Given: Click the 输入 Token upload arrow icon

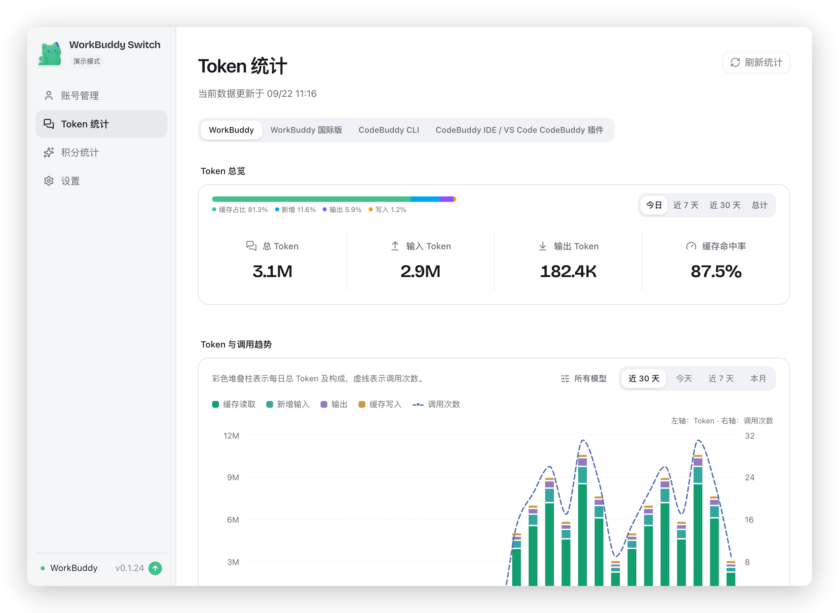Looking at the screenshot, I should (x=395, y=246).
